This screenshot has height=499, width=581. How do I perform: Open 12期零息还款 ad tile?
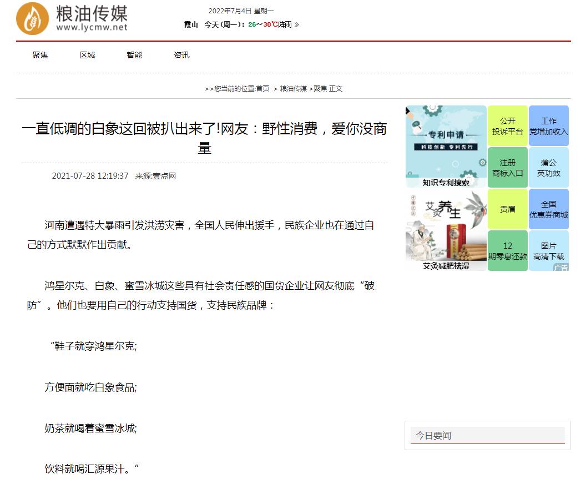click(x=508, y=251)
